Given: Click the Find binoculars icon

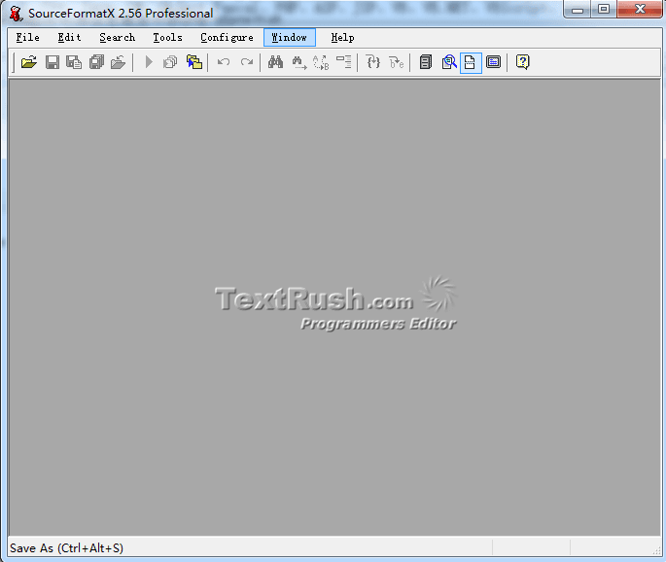Looking at the screenshot, I should [x=275, y=62].
